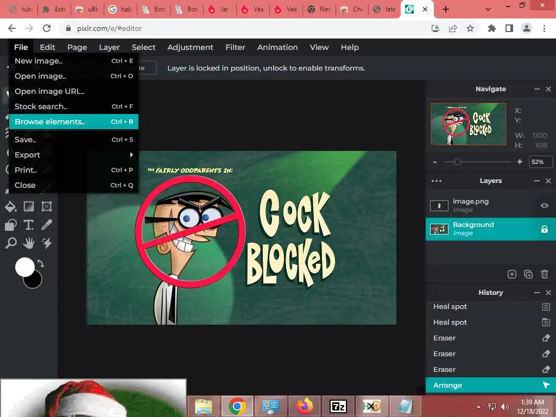Select the Hand pan tool
The width and height of the screenshot is (556, 417).
pos(29,243)
